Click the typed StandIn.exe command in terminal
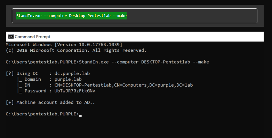This screenshot has height=138, width=272. (144, 62)
